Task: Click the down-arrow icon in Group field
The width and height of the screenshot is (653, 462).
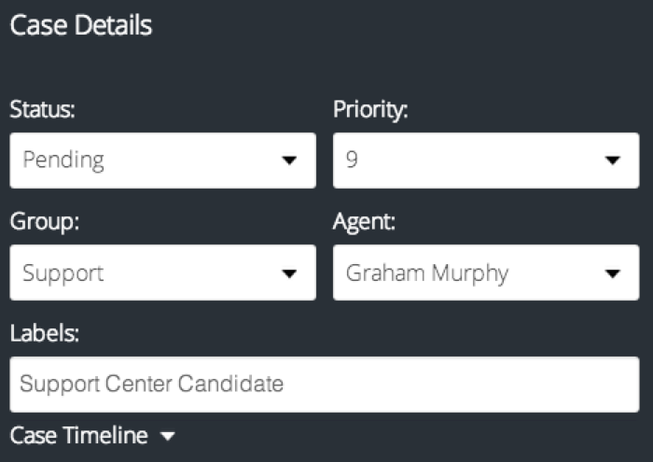Action: (288, 273)
